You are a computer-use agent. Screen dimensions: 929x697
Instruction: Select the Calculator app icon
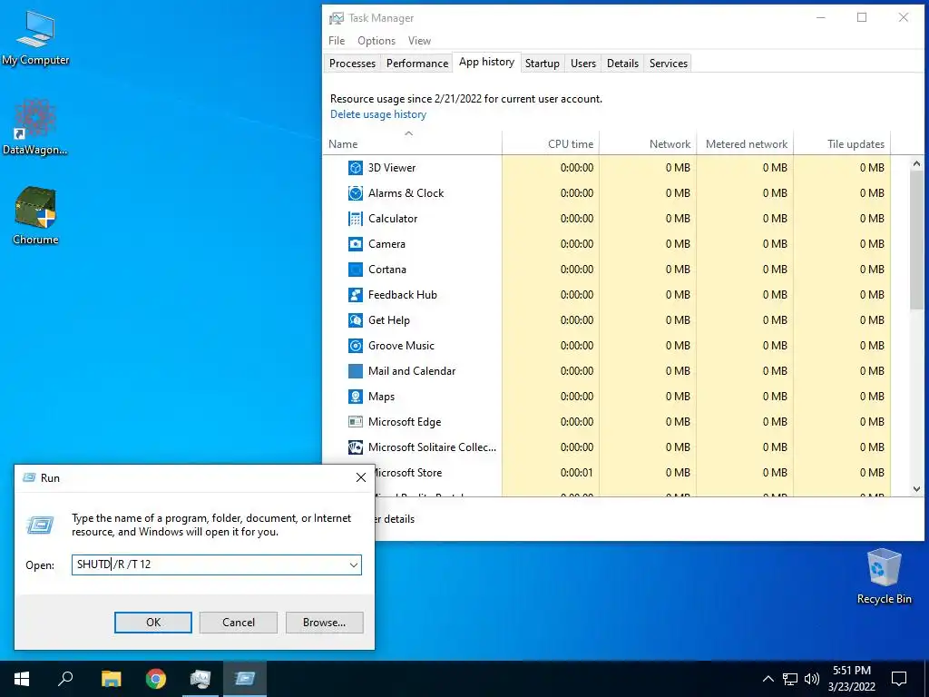pos(355,219)
